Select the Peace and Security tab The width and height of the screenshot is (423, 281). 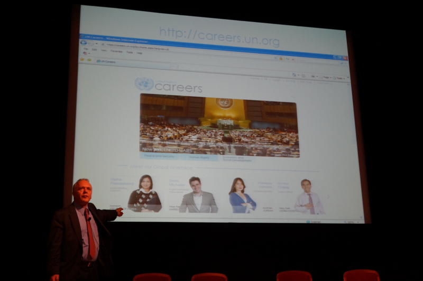pyautogui.click(x=159, y=156)
